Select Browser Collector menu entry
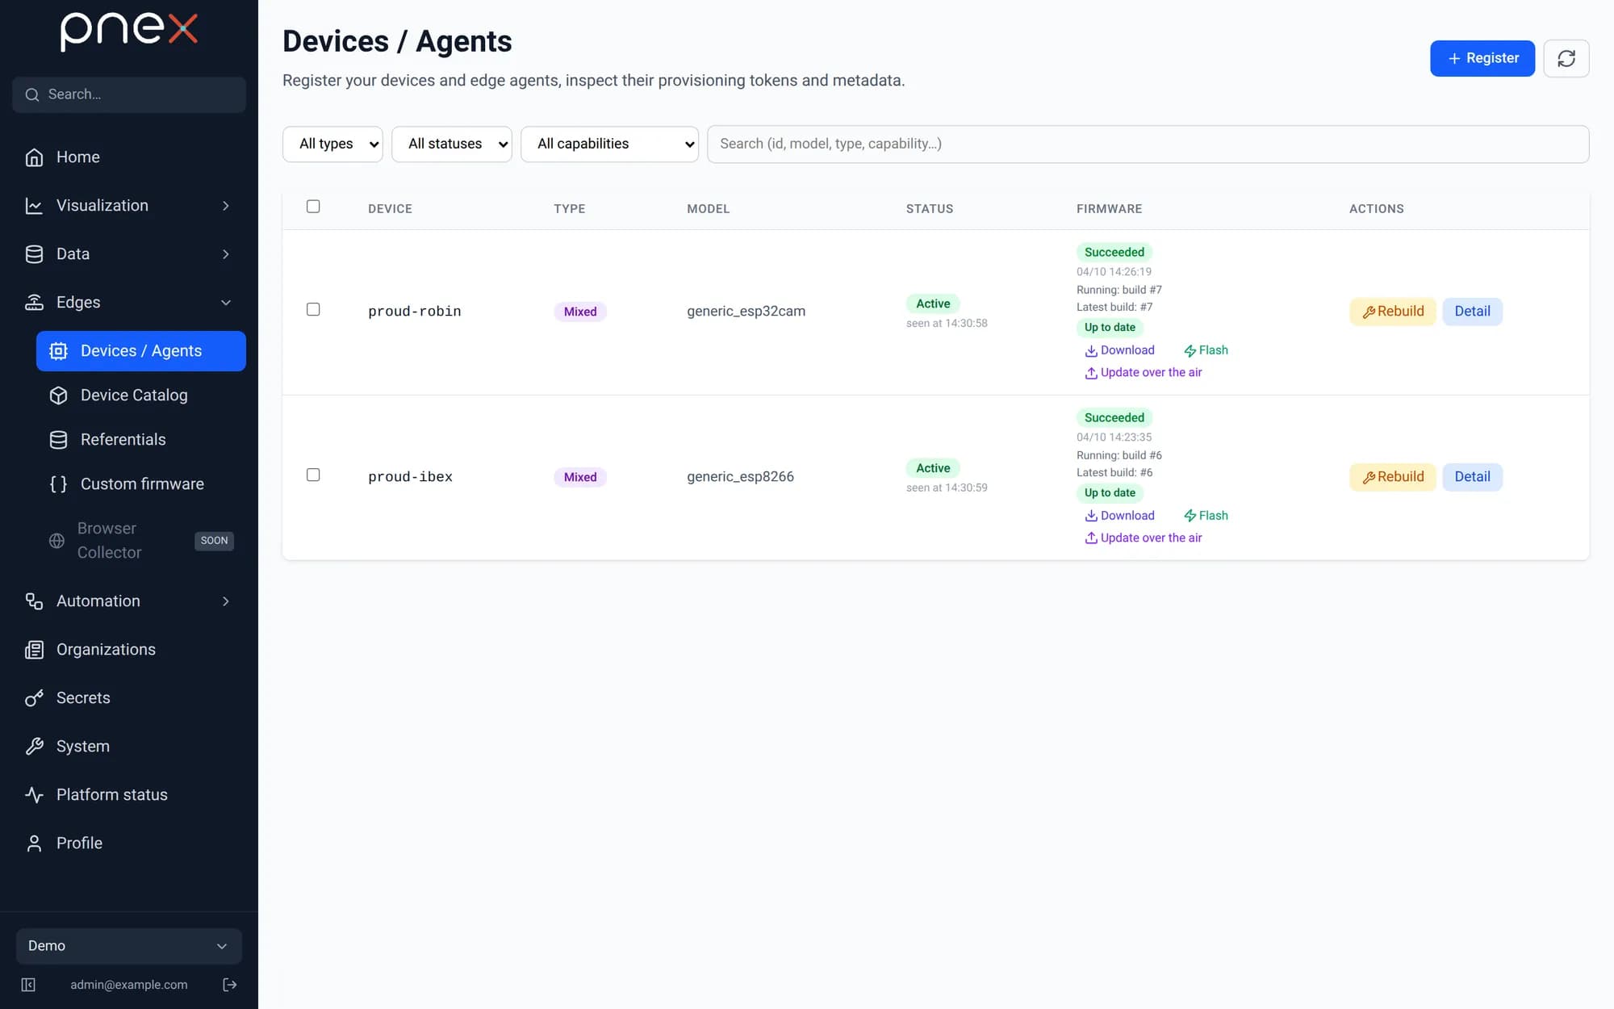The height and width of the screenshot is (1009, 1614). [x=141, y=540]
